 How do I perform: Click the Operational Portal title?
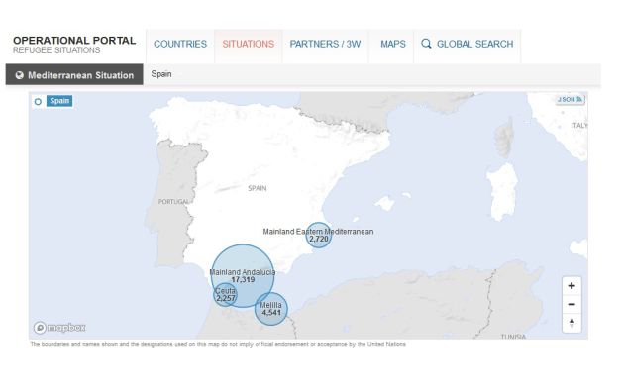click(x=74, y=41)
